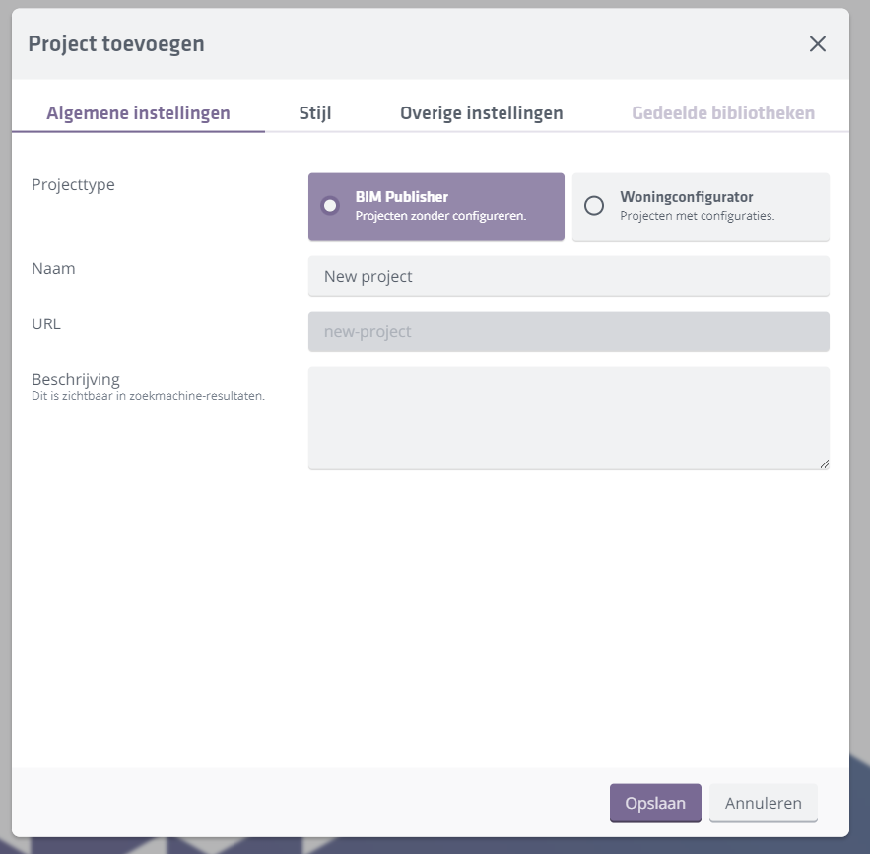Click the Naam input containing New project
This screenshot has width=870, height=854.
coord(569,276)
